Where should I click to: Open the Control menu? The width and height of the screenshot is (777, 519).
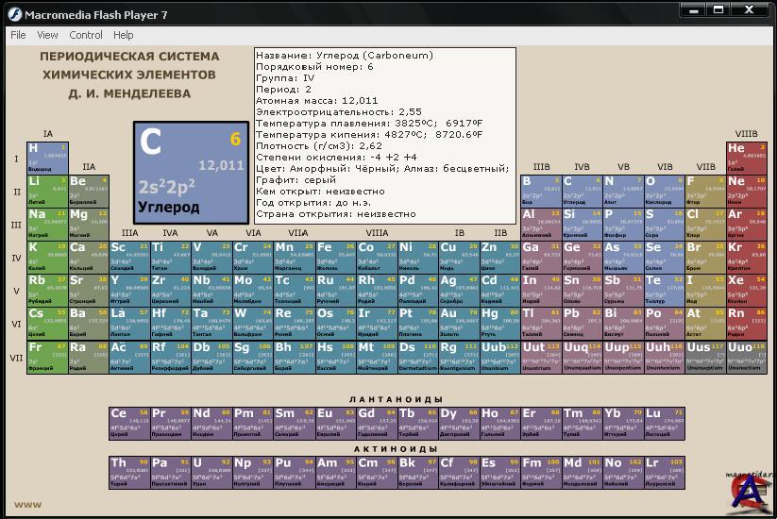(x=86, y=35)
